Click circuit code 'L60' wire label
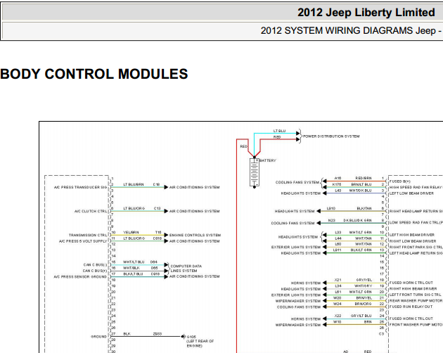443x353 pixels. click(x=338, y=244)
